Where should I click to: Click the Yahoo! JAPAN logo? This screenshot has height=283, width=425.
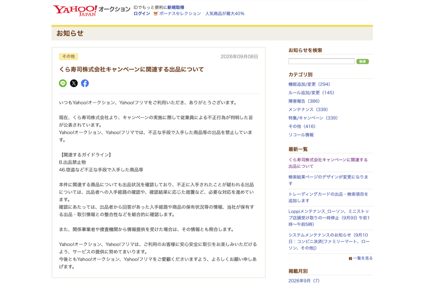(x=75, y=10)
